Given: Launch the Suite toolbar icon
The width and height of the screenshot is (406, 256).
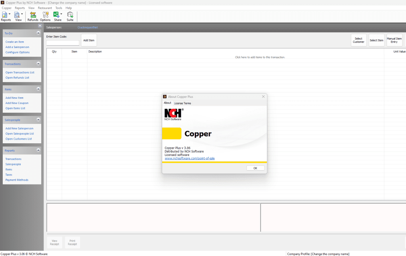Looking at the screenshot, I should 70,16.
